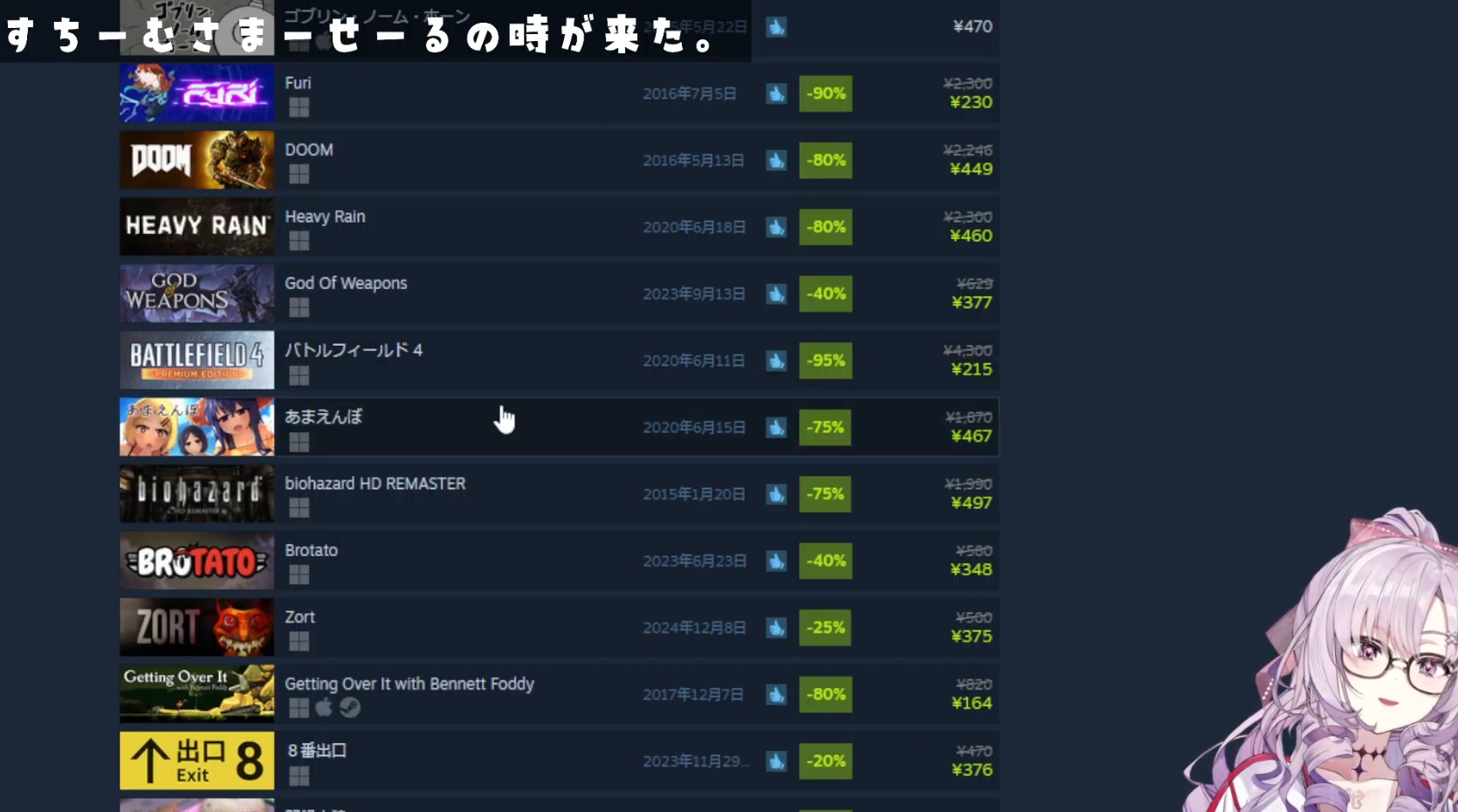Screen dimensions: 1458x812
Task: Click the Heavy Rain thumbnail image
Action: point(196,227)
